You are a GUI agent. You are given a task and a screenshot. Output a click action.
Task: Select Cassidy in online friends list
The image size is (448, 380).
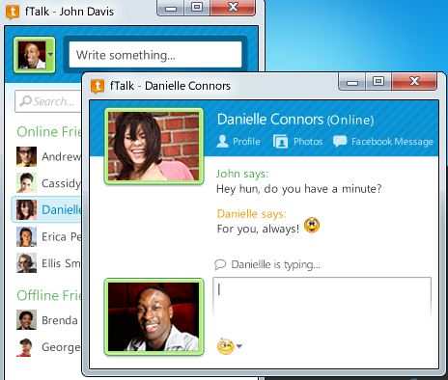tap(48, 183)
